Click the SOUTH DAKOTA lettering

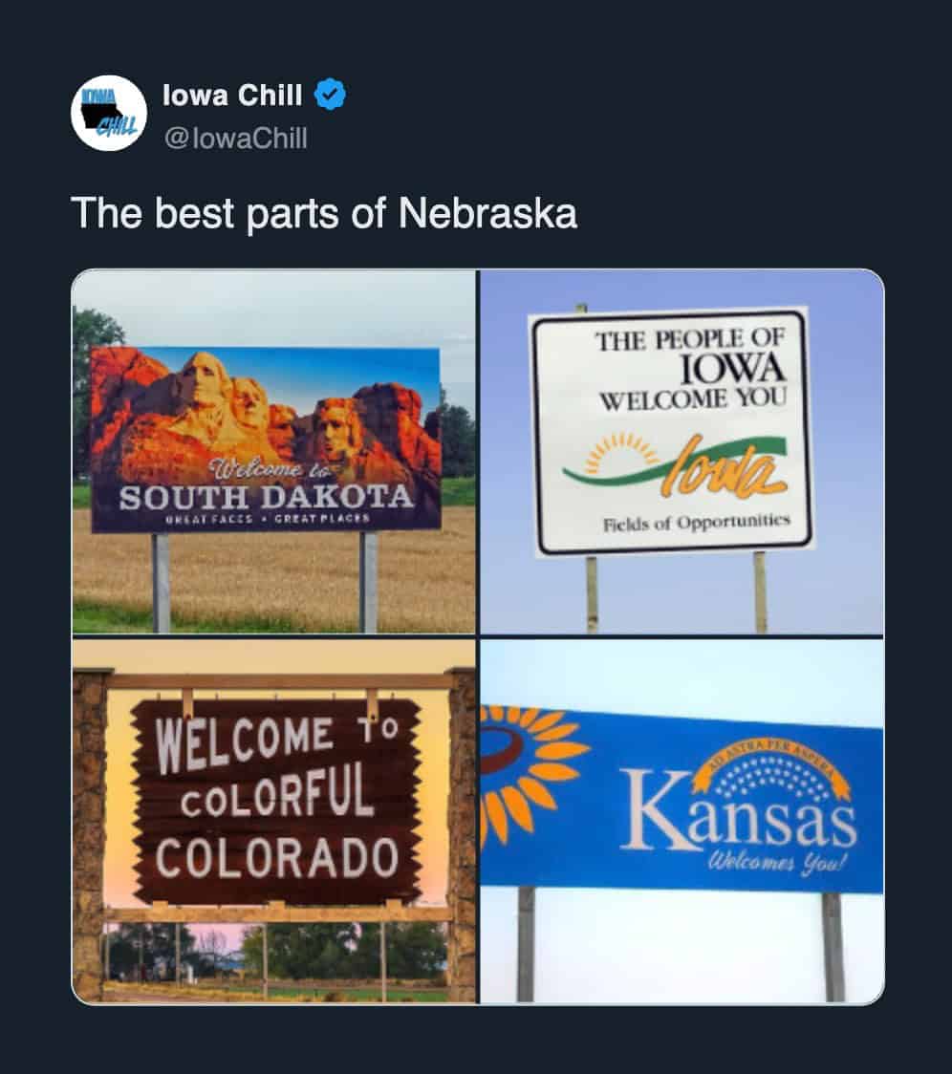266,497
